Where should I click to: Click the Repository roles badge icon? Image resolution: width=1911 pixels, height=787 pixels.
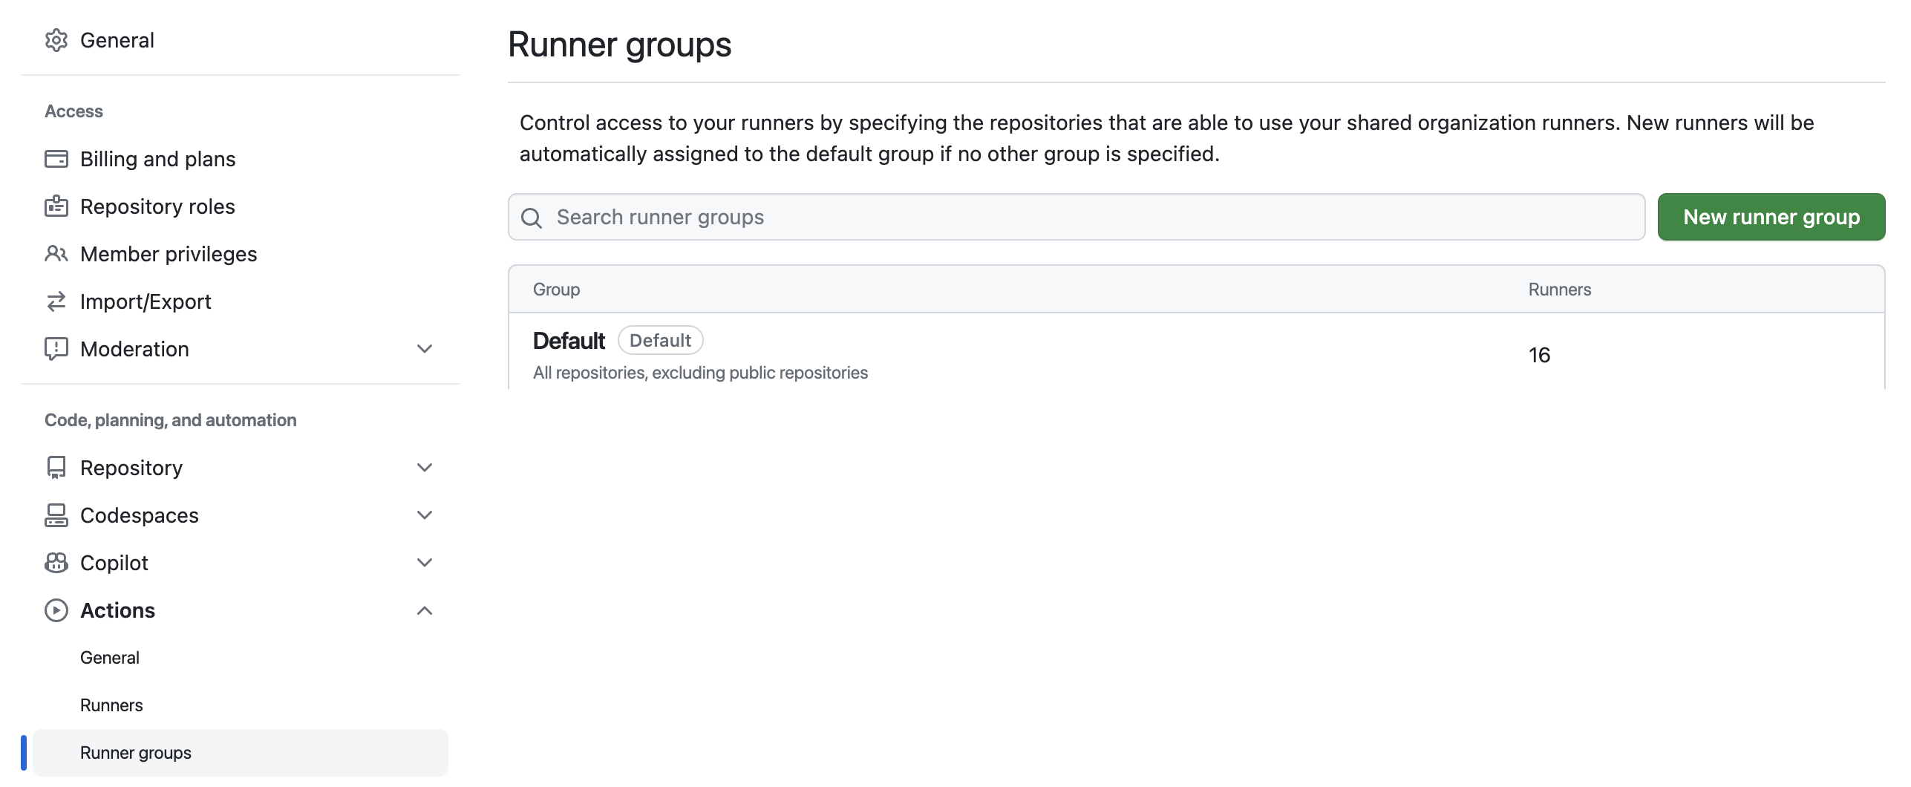[58, 206]
